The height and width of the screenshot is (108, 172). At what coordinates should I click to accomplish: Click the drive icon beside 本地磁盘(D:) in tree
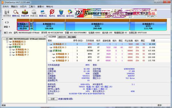[x=13, y=50]
